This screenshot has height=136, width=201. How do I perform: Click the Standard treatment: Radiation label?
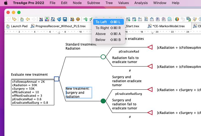81,46
